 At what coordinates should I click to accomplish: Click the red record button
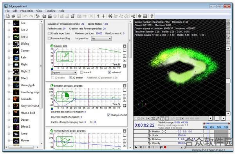165,147
